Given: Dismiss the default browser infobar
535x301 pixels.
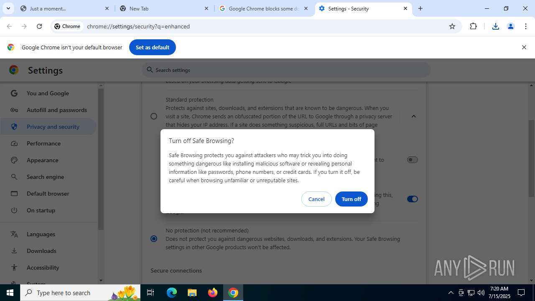Looking at the screenshot, I should [524, 47].
